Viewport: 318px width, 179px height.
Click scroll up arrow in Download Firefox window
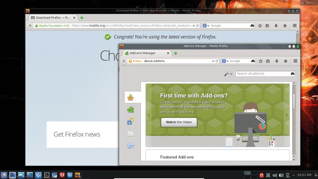298,32
